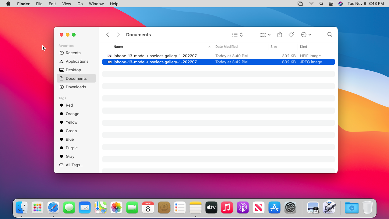The height and width of the screenshot is (219, 389).
Task: Open the list view switcher control
Action: coord(237,35)
